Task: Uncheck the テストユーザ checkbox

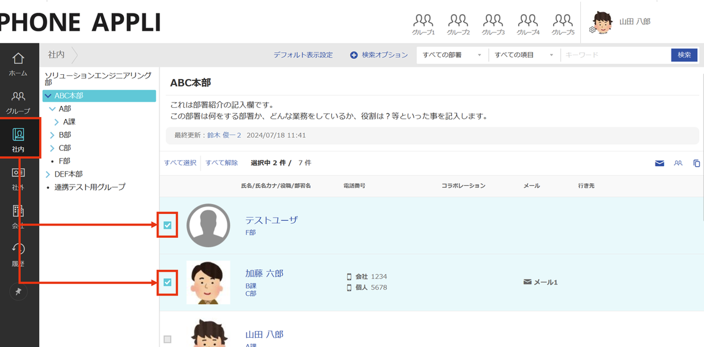Action: click(x=167, y=225)
